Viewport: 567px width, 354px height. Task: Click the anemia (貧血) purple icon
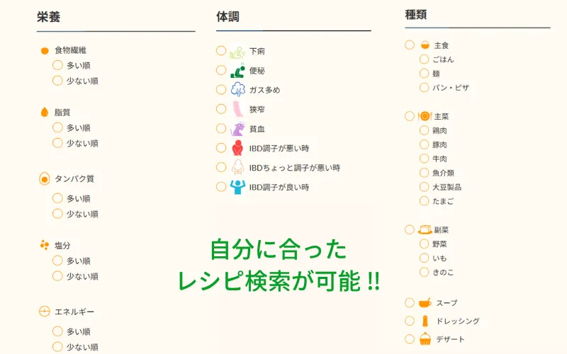click(237, 129)
